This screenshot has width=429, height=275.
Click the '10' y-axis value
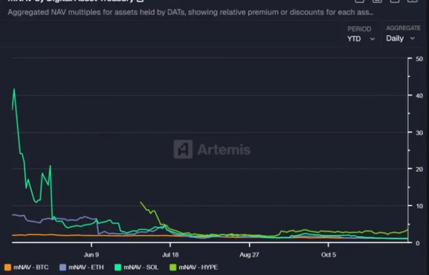click(419, 206)
